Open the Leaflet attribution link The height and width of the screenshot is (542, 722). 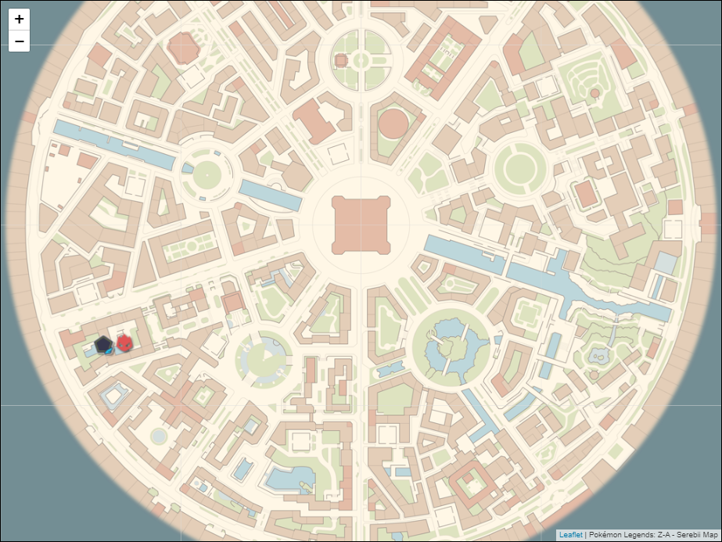[570, 535]
